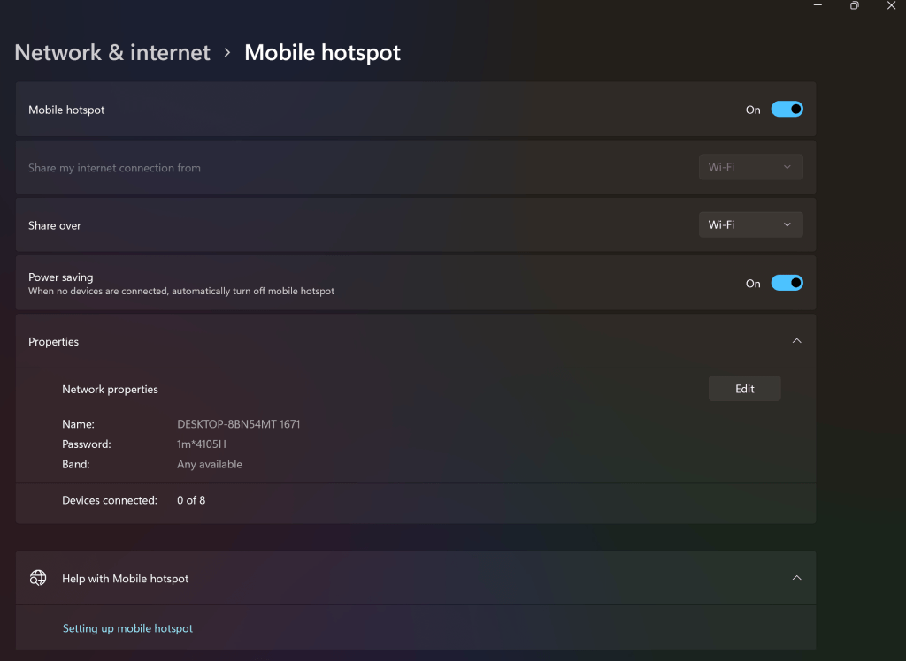Click Edit network properties button
This screenshot has height=661, width=906.
pos(744,389)
